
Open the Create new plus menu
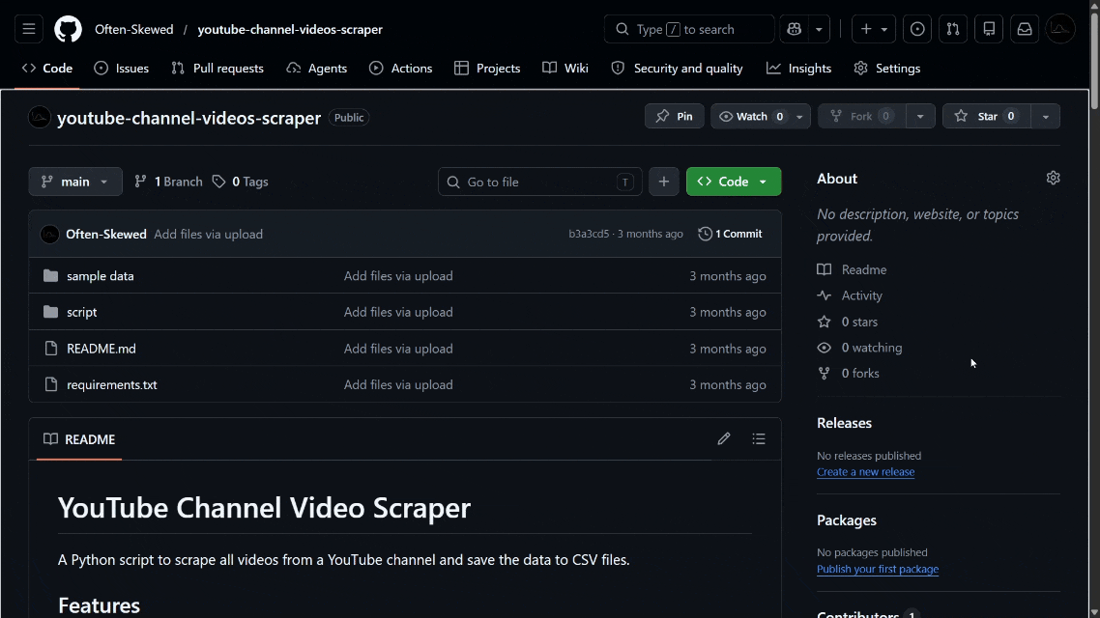point(874,29)
